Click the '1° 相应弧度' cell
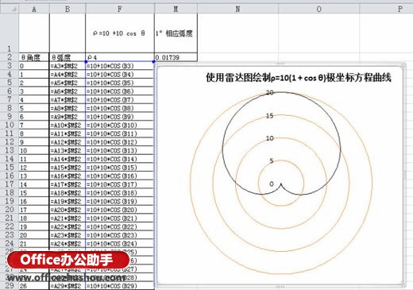This screenshot has width=413, height=290. 176,33
